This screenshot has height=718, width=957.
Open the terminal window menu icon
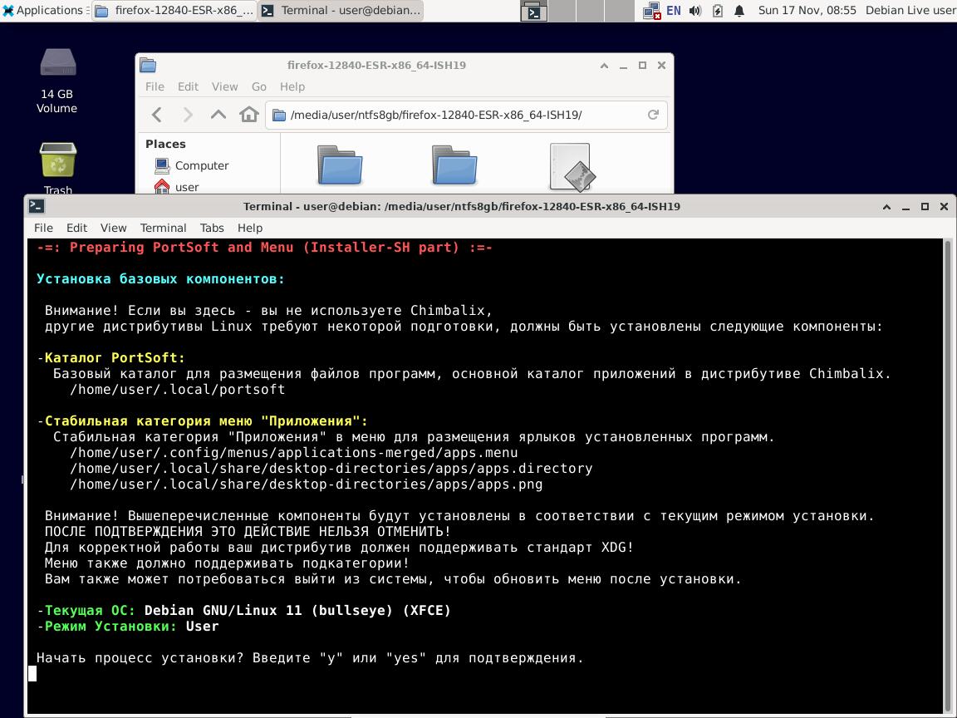pos(36,206)
